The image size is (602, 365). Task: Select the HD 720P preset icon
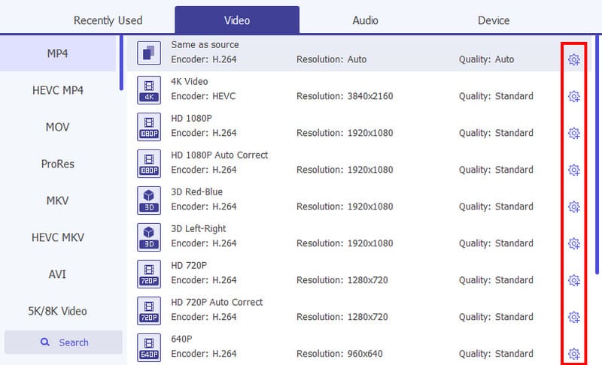149,273
